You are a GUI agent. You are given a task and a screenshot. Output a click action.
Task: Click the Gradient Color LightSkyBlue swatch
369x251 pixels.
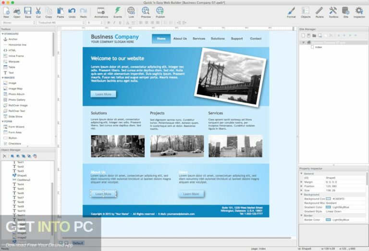click(328, 207)
